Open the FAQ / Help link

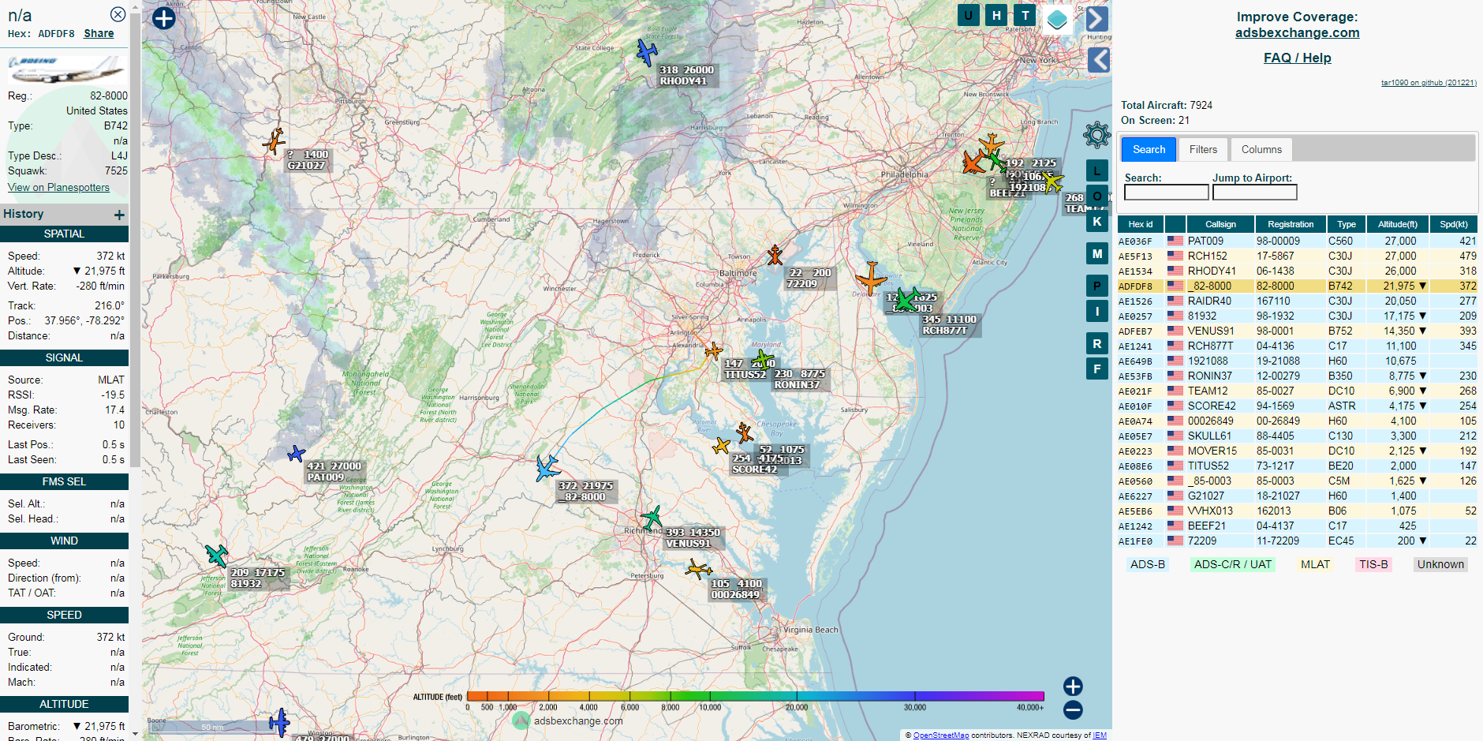(x=1297, y=58)
